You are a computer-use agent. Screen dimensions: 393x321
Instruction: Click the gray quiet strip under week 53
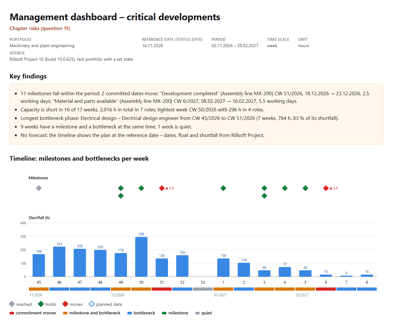point(203,289)
